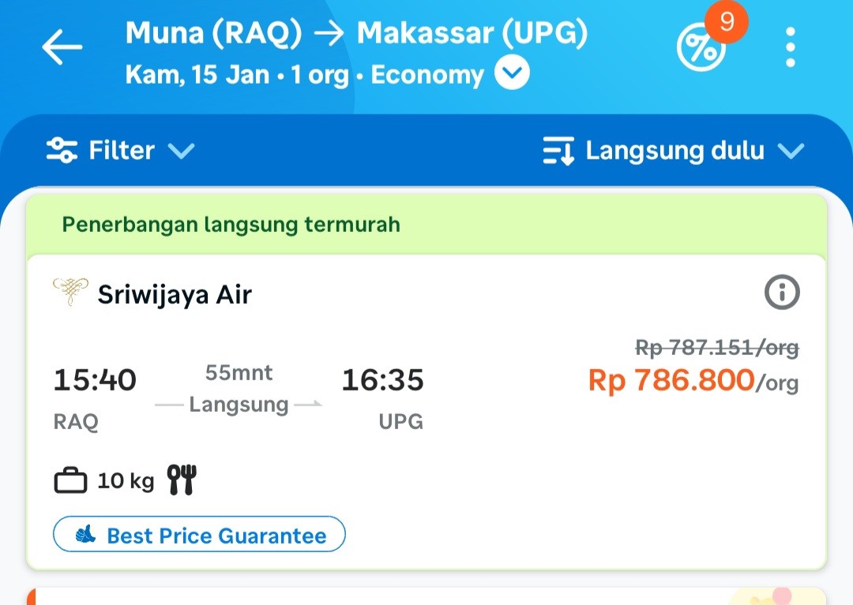Tap the in-flight meal fork icon
This screenshot has width=853, height=605.
tap(182, 480)
